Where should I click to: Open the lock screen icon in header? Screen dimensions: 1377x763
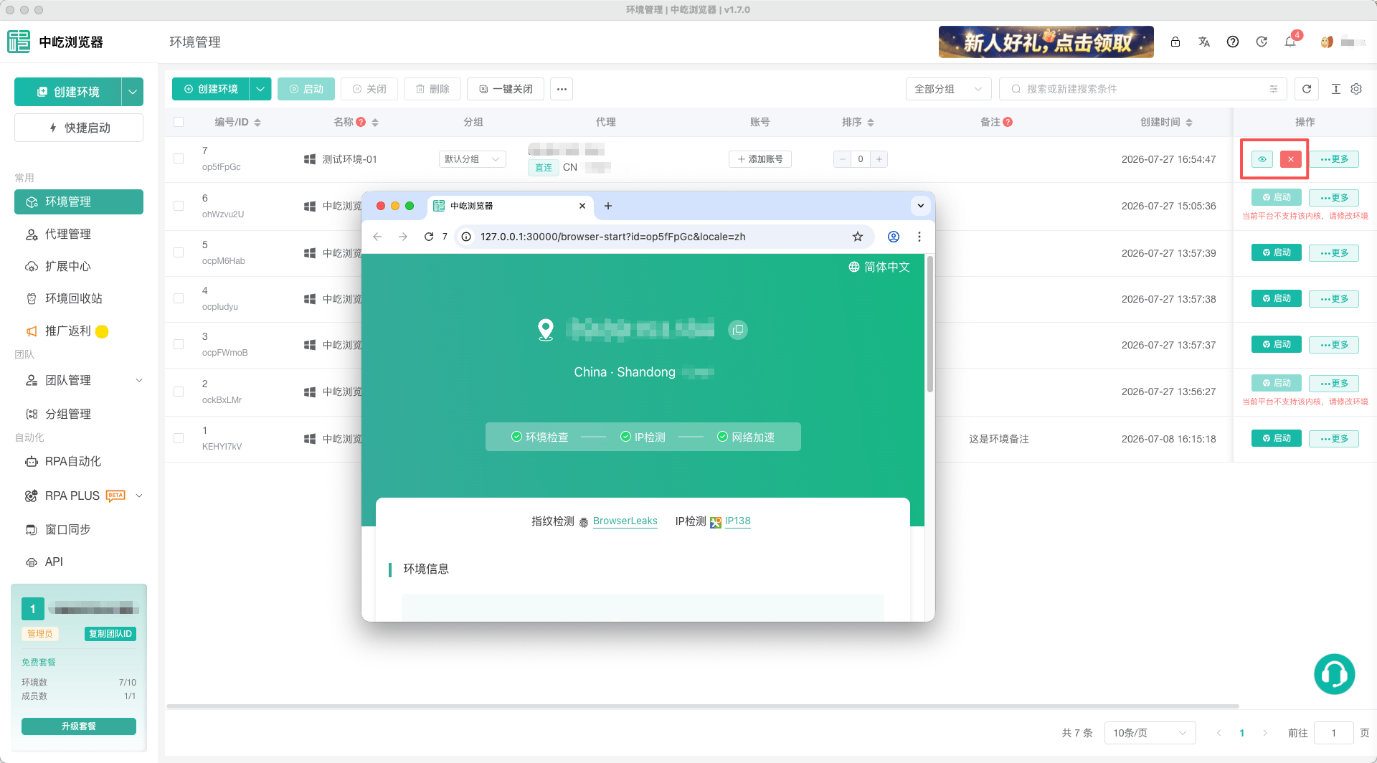(1175, 42)
